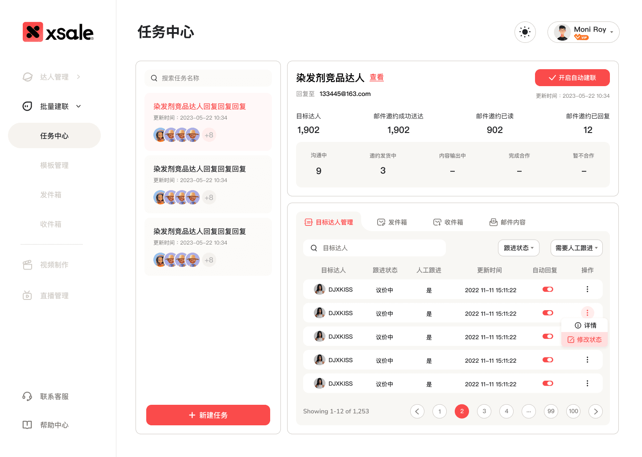Go to previous page arrow in pagination
This screenshot has width=642, height=457.
[417, 411]
